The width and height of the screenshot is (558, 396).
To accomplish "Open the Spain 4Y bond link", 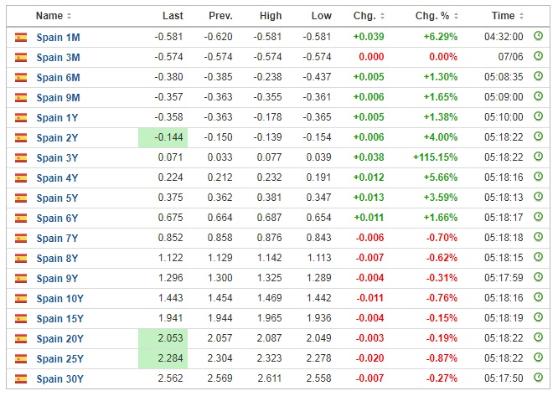I will click(x=57, y=177).
